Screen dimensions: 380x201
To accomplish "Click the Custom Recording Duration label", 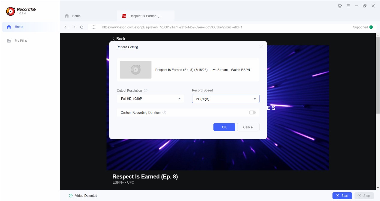I will [141, 113].
